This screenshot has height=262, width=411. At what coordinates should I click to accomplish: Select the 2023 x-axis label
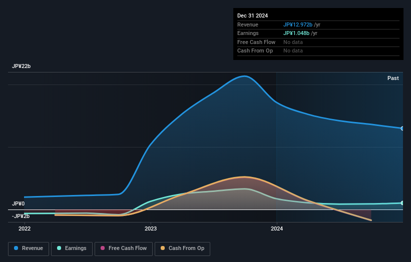151,228
